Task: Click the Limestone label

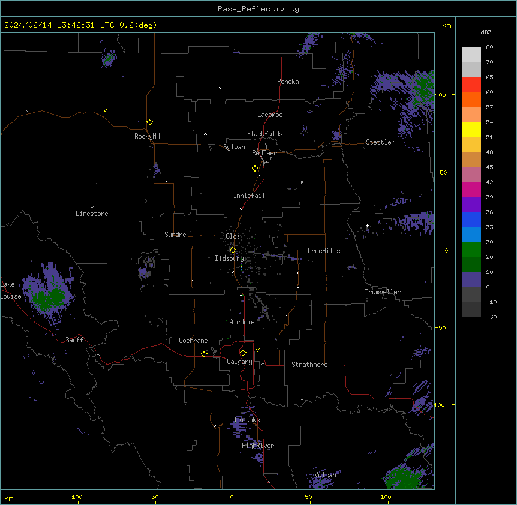Action: (92, 214)
